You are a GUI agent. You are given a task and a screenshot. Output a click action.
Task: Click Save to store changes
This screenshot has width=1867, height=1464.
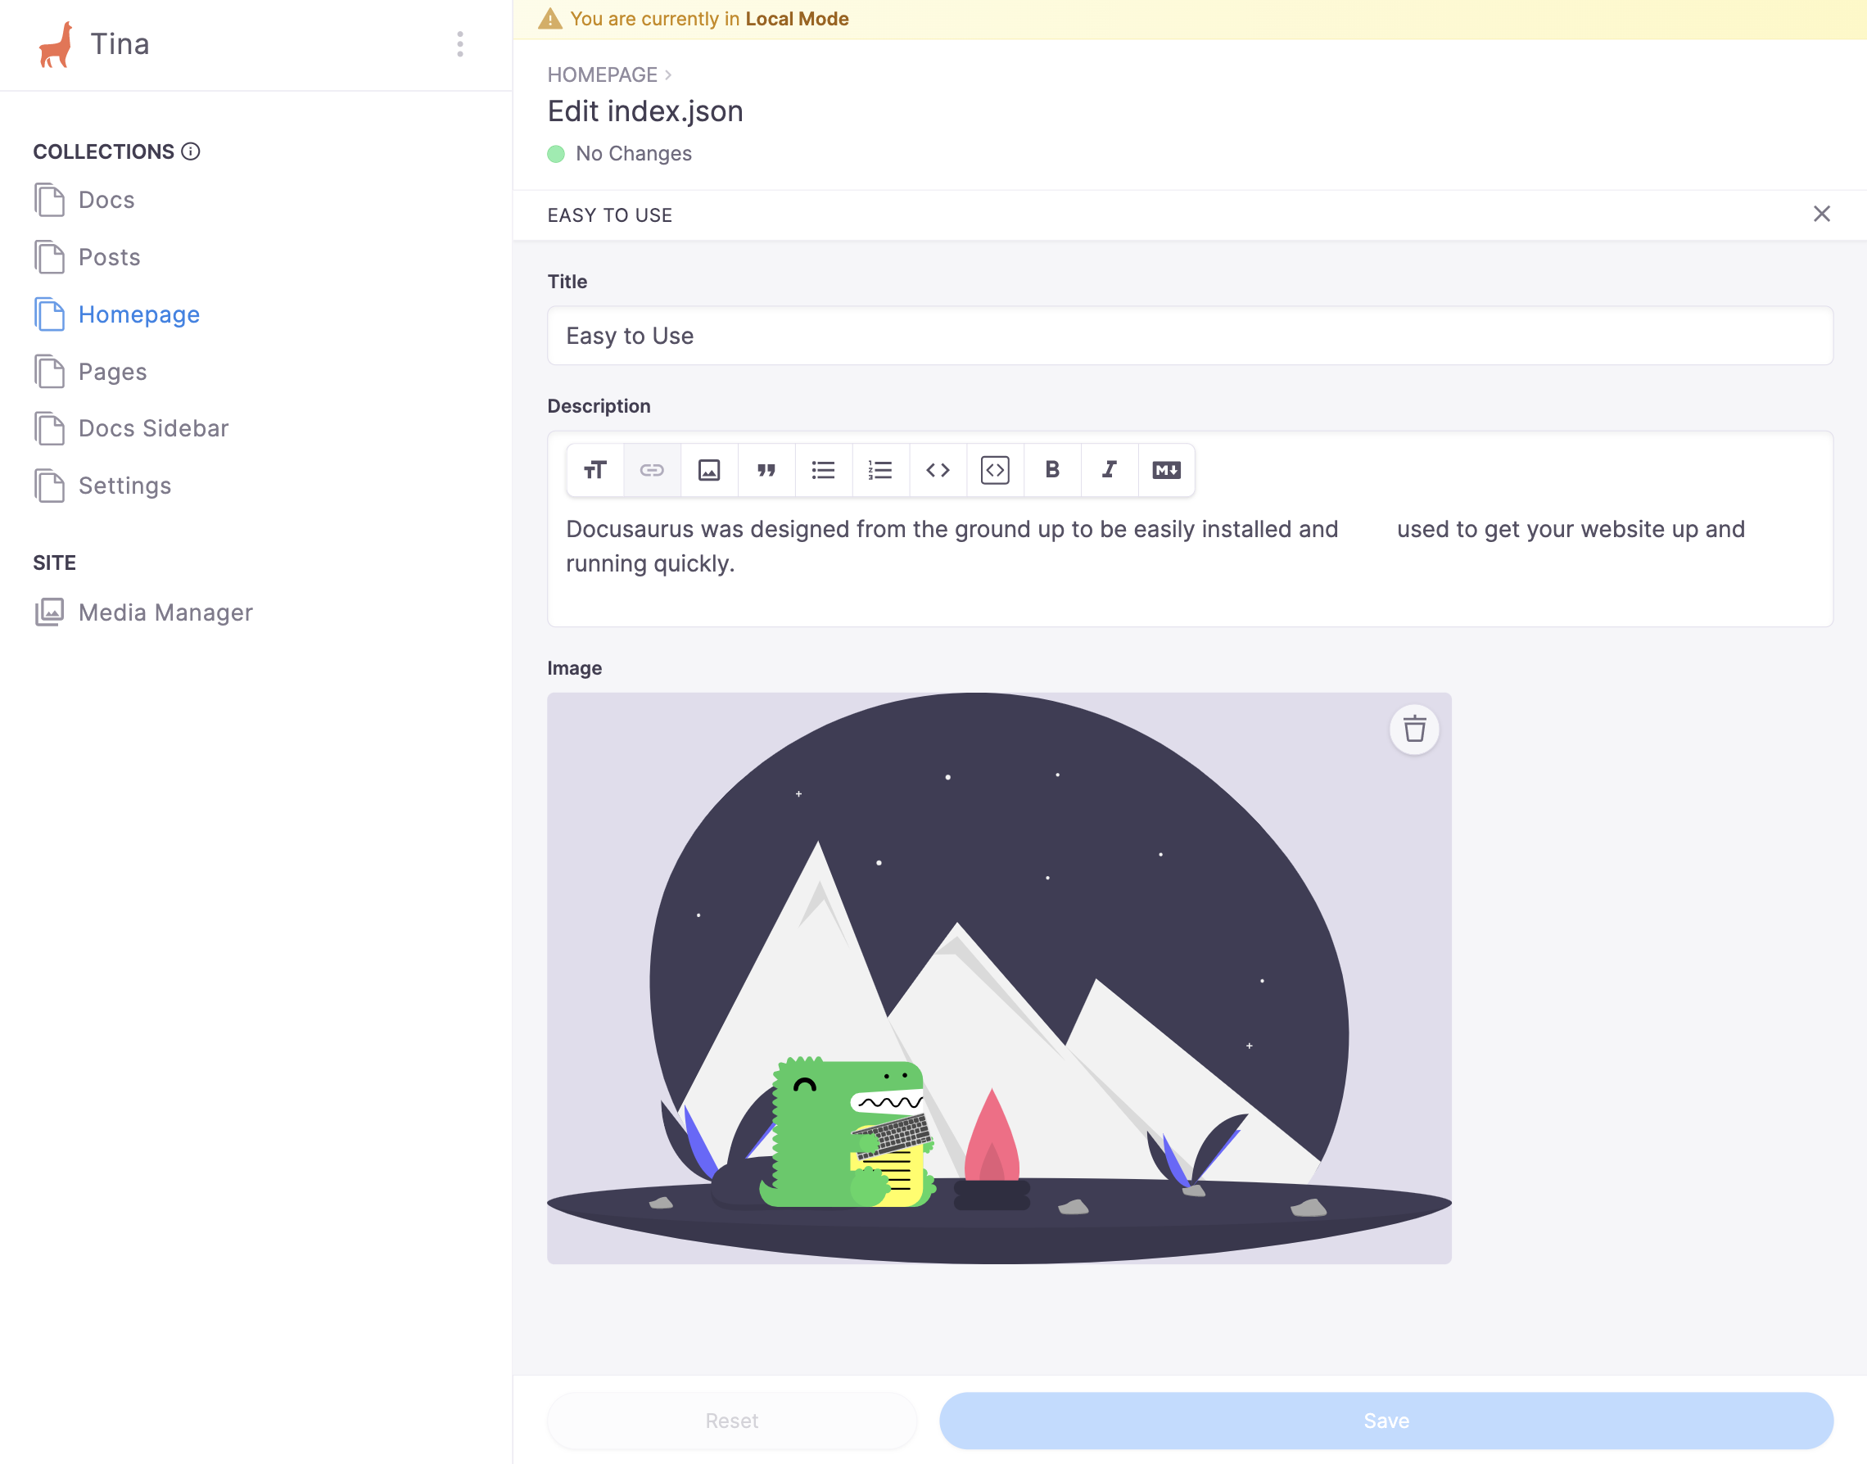point(1388,1420)
